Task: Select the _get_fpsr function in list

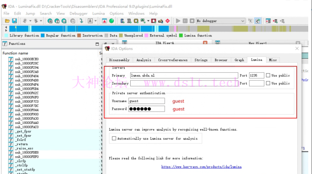Action: 23,131
